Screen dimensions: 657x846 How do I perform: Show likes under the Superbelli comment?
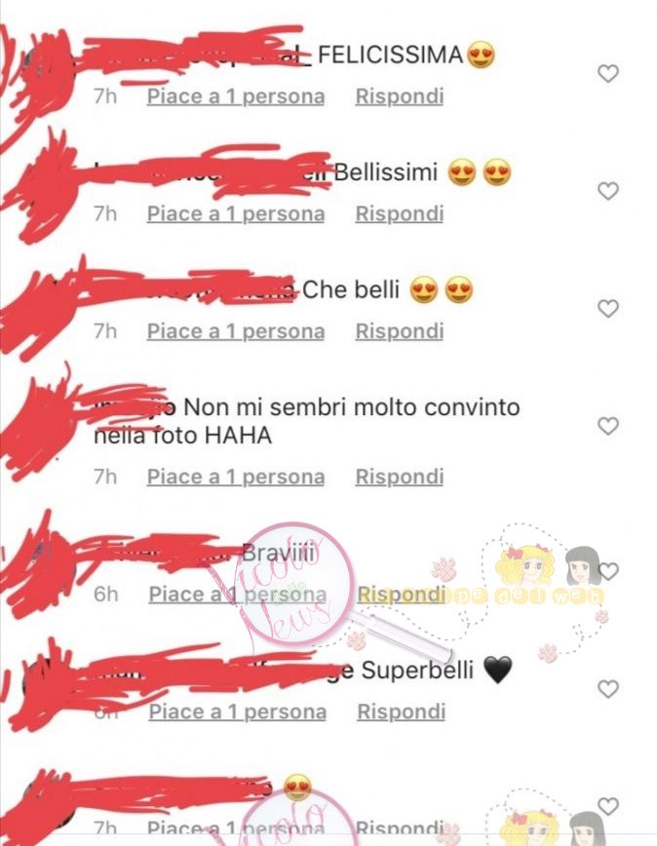coord(237,712)
